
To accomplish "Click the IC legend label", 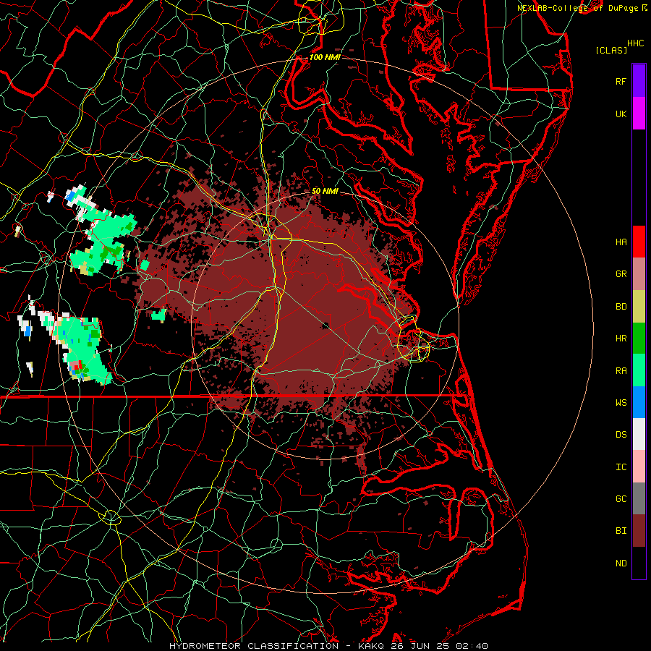I will click(621, 467).
